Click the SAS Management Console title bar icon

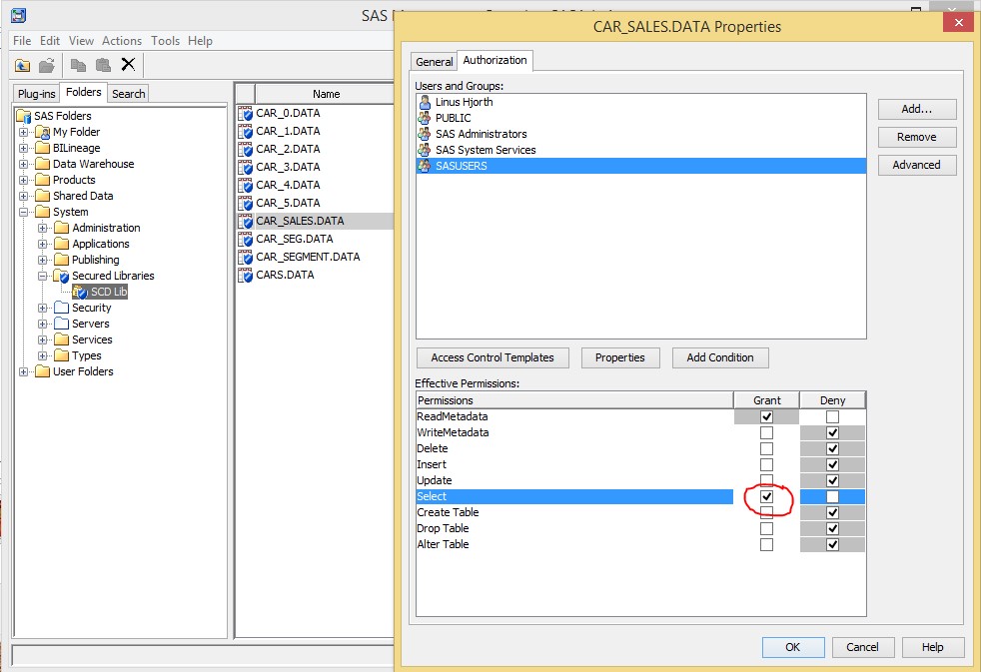click(x=19, y=16)
